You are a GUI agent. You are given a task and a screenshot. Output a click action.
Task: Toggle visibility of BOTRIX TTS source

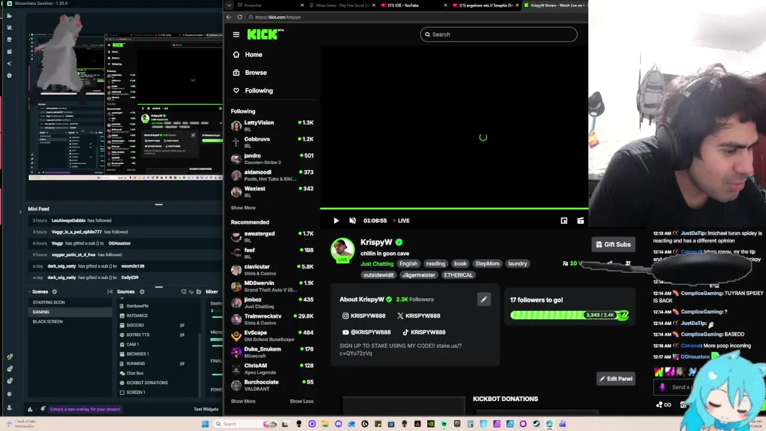[x=182, y=335]
